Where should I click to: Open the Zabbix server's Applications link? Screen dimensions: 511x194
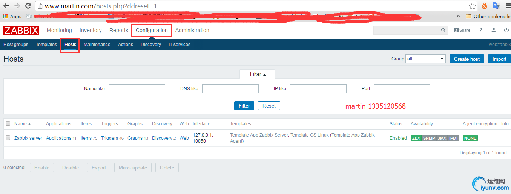[x=58, y=138]
